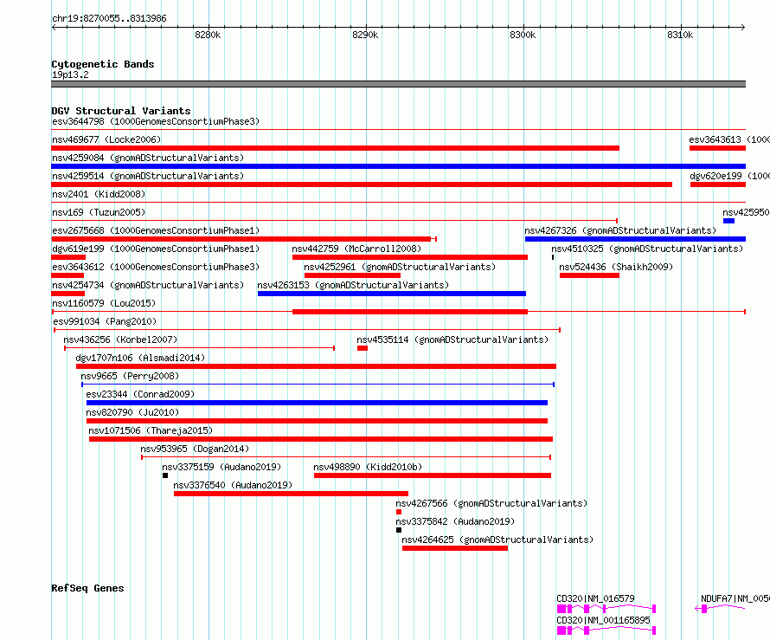Viewport: 770px width, 640px height.
Task: Select nsv436256 (Korbel2007) label
Action: (120, 339)
